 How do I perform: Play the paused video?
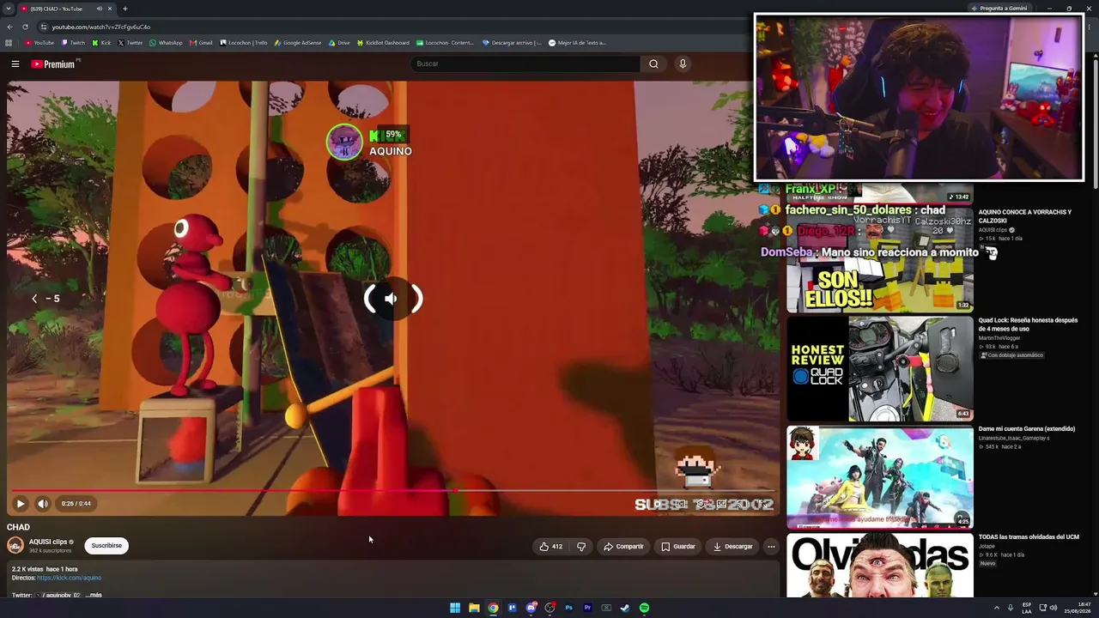point(21,504)
